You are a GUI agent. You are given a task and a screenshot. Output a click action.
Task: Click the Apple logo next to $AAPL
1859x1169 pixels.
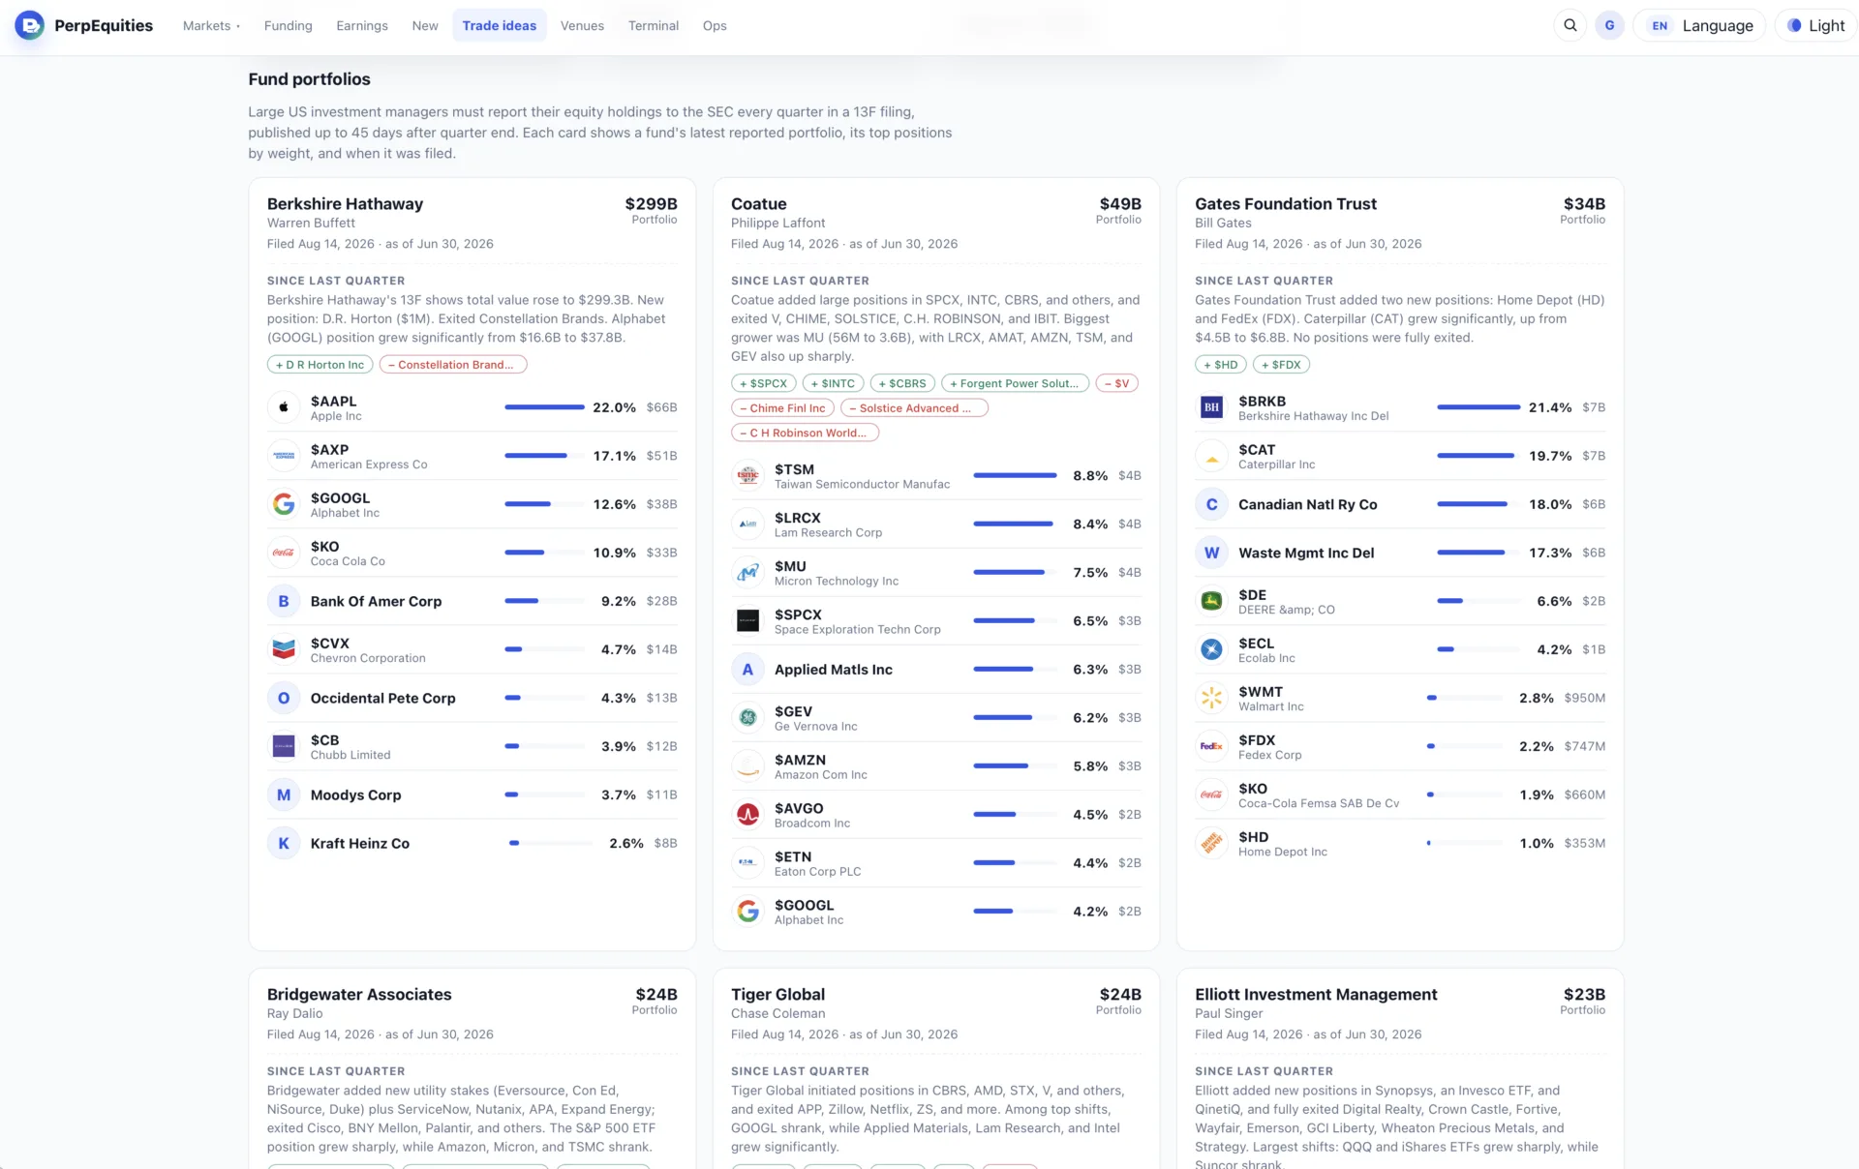[x=284, y=407]
